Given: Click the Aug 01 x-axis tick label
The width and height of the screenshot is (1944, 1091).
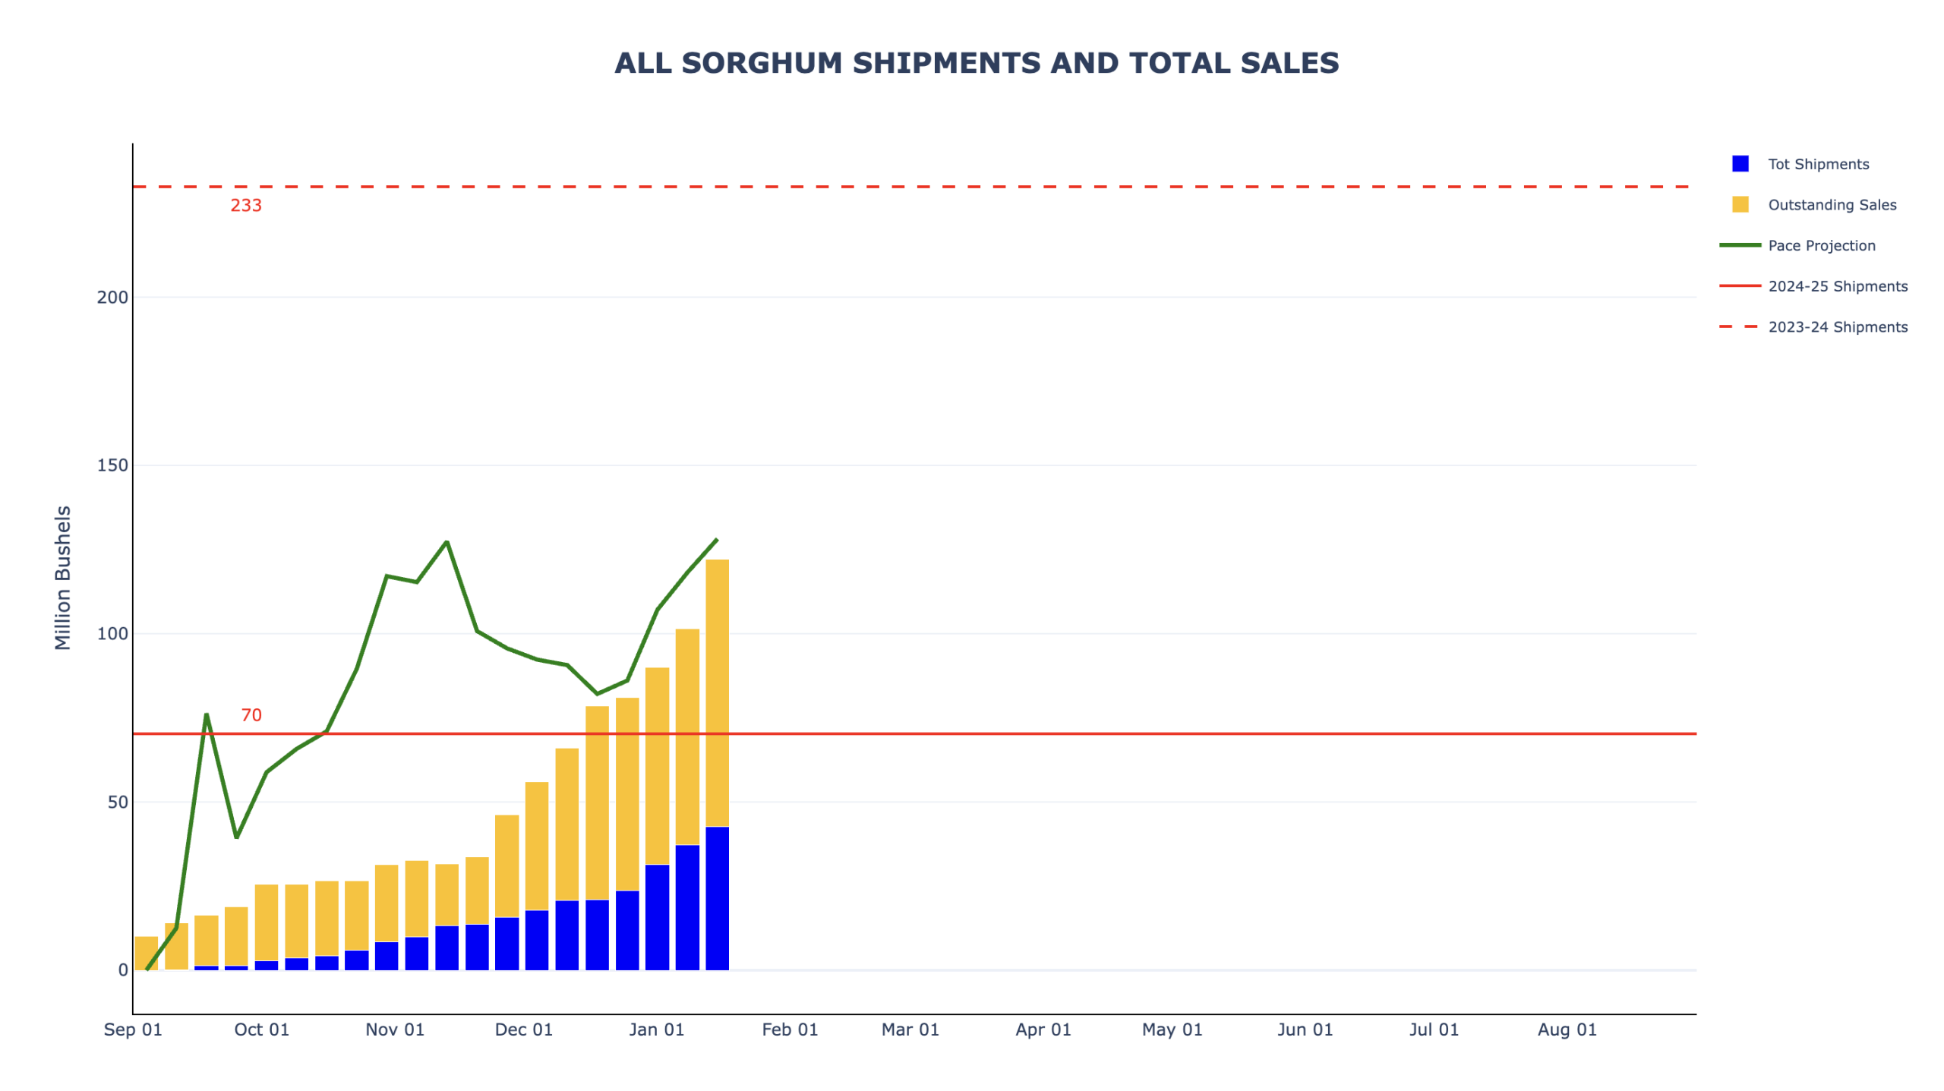Looking at the screenshot, I should 1567,1030.
